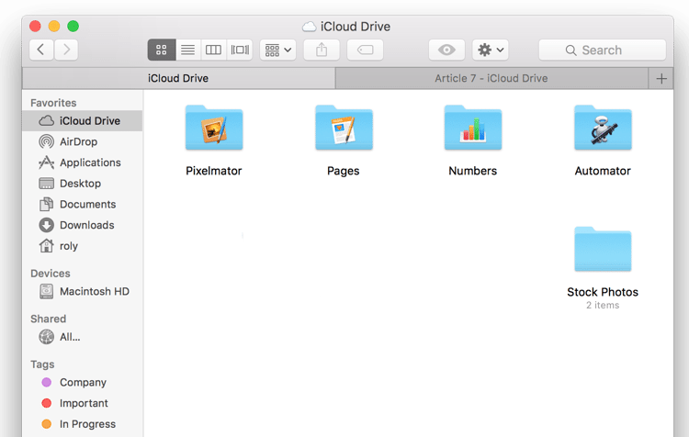Click the '2 items' text under Stock Photos
689x437 pixels.
[603, 305]
